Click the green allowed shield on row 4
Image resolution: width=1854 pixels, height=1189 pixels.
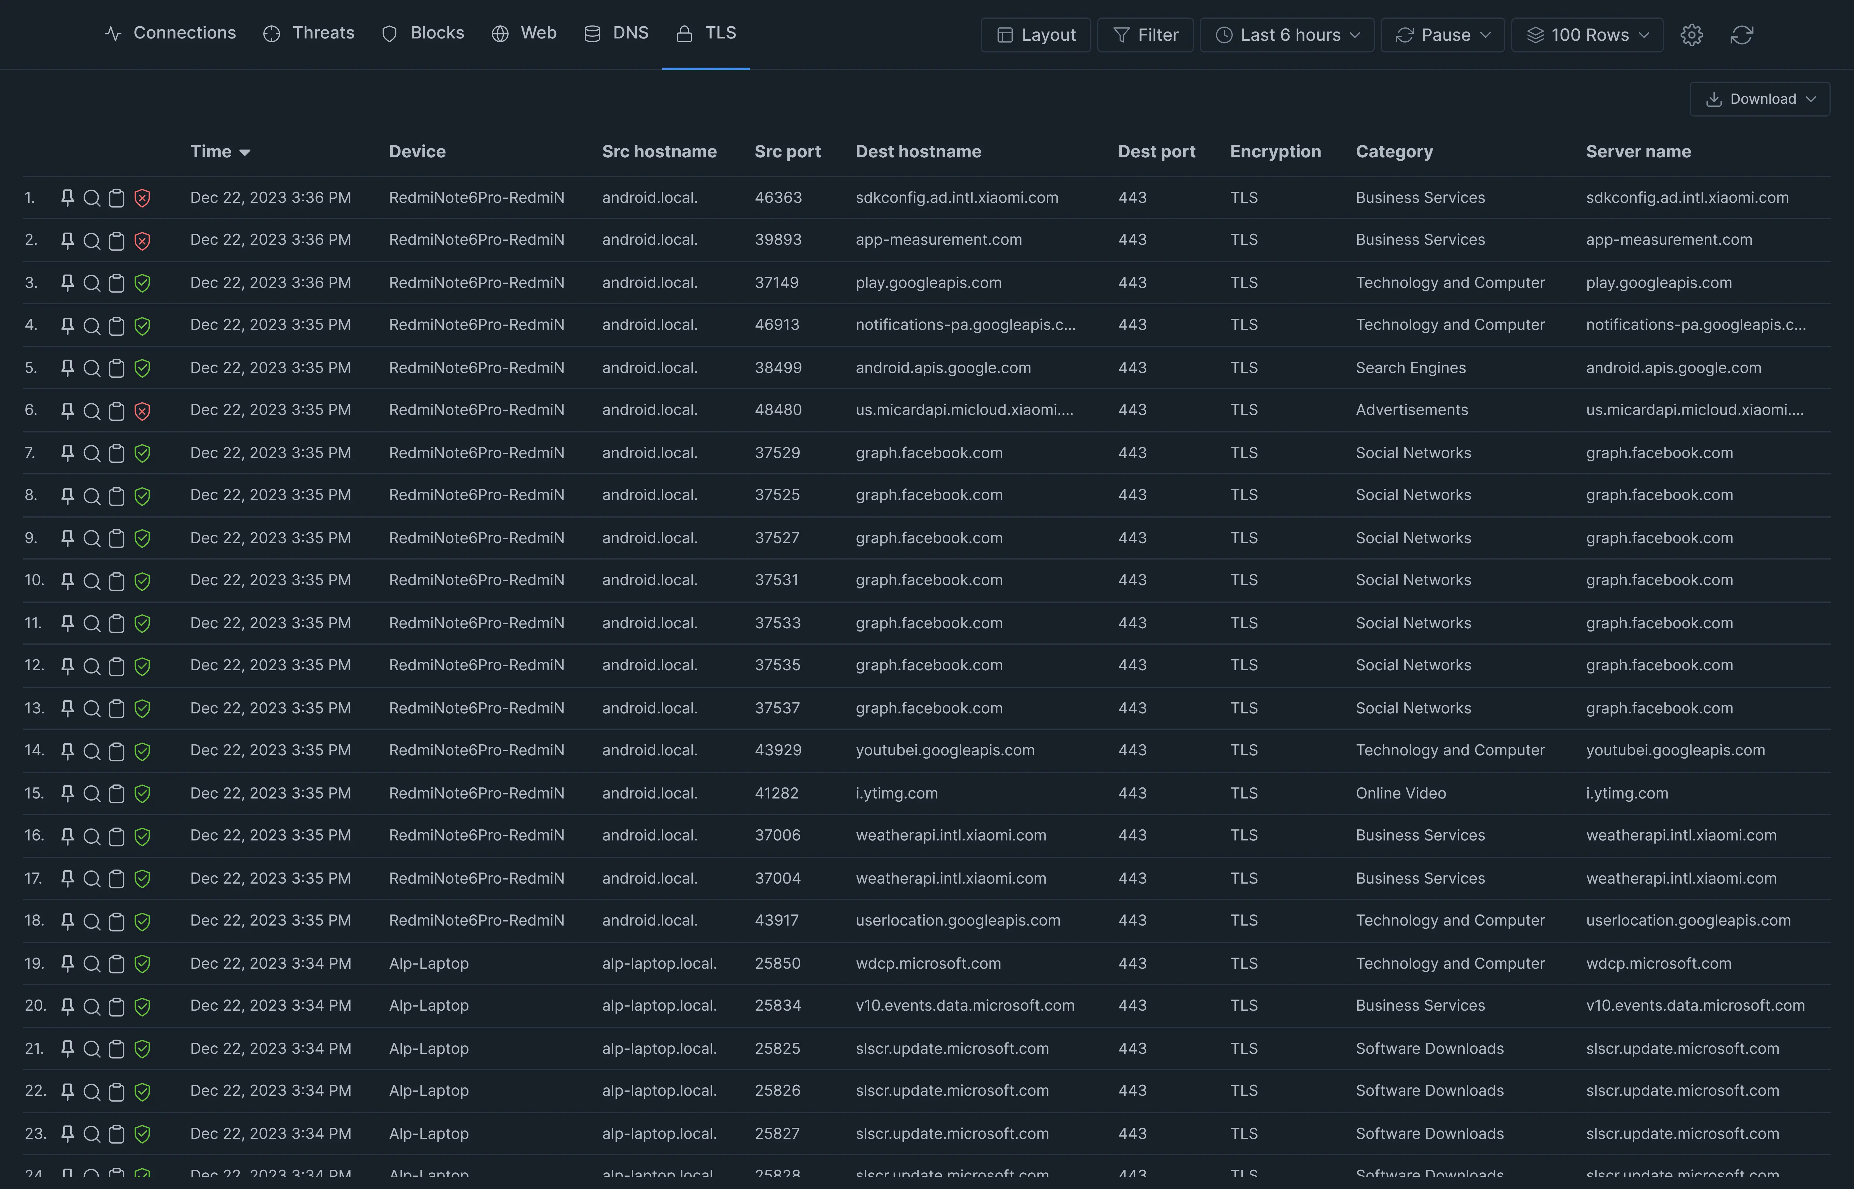(142, 326)
